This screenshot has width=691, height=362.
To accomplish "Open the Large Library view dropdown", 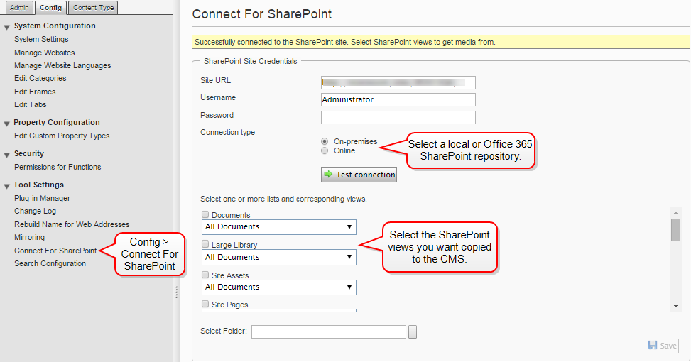I will [279, 257].
